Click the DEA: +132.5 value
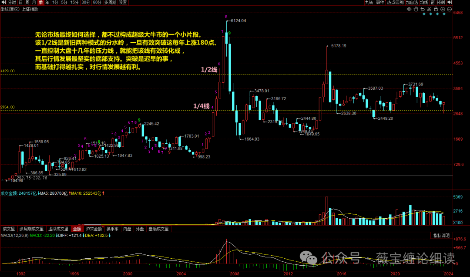The width and height of the screenshot is (470, 277). [96, 236]
